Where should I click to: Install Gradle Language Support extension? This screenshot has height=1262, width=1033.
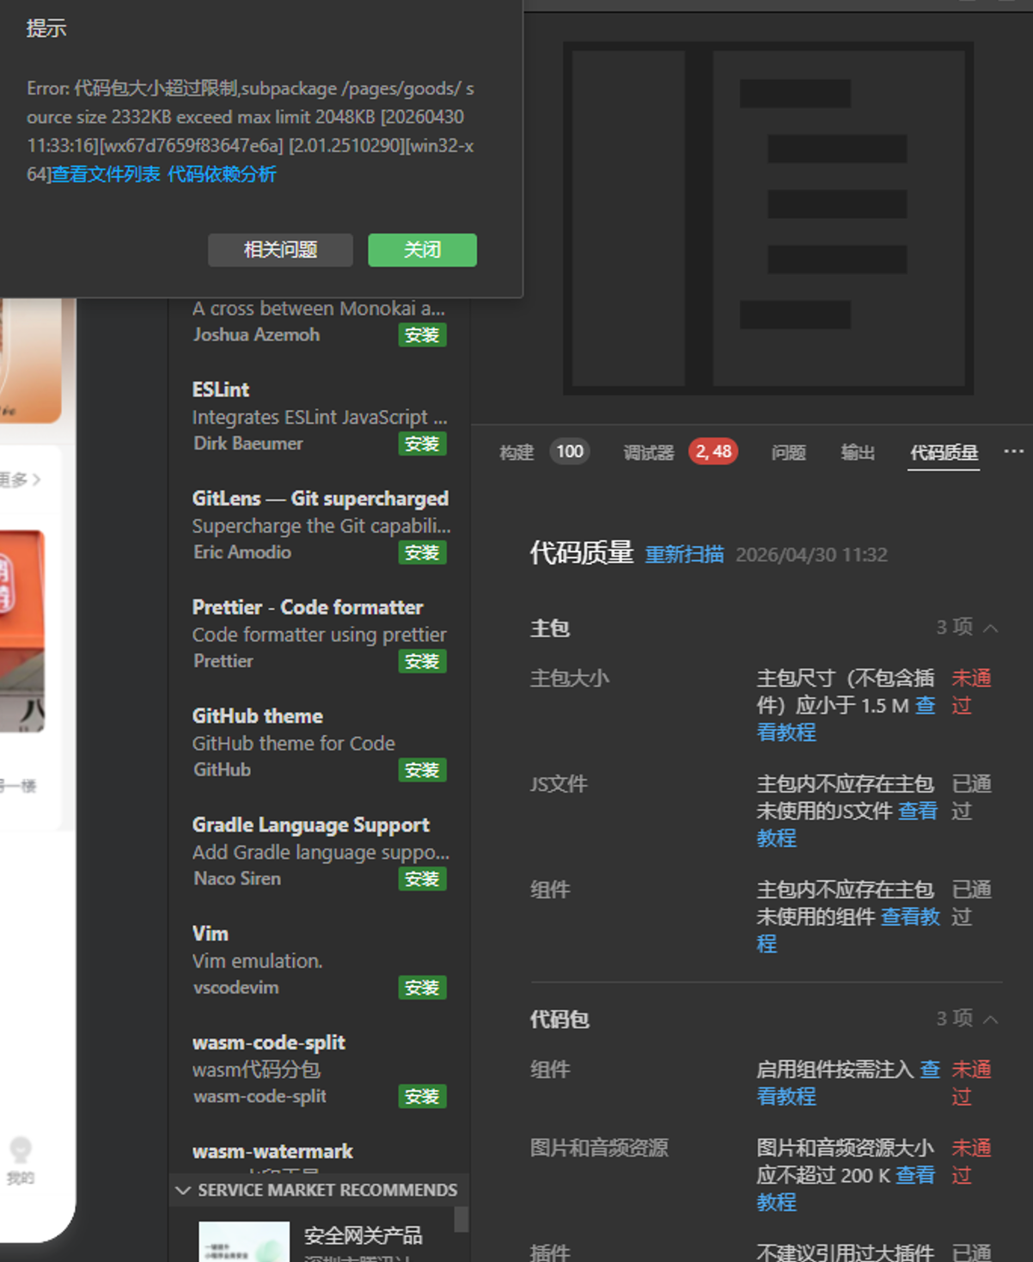tap(422, 879)
